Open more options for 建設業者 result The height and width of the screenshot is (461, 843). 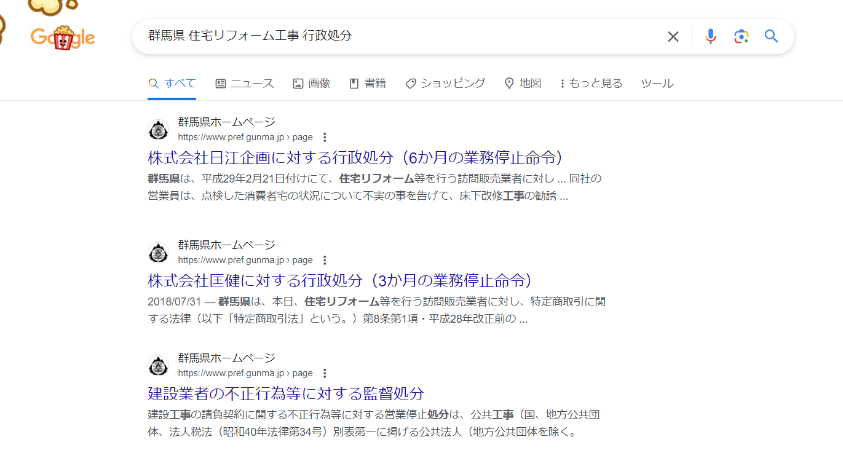pos(325,373)
